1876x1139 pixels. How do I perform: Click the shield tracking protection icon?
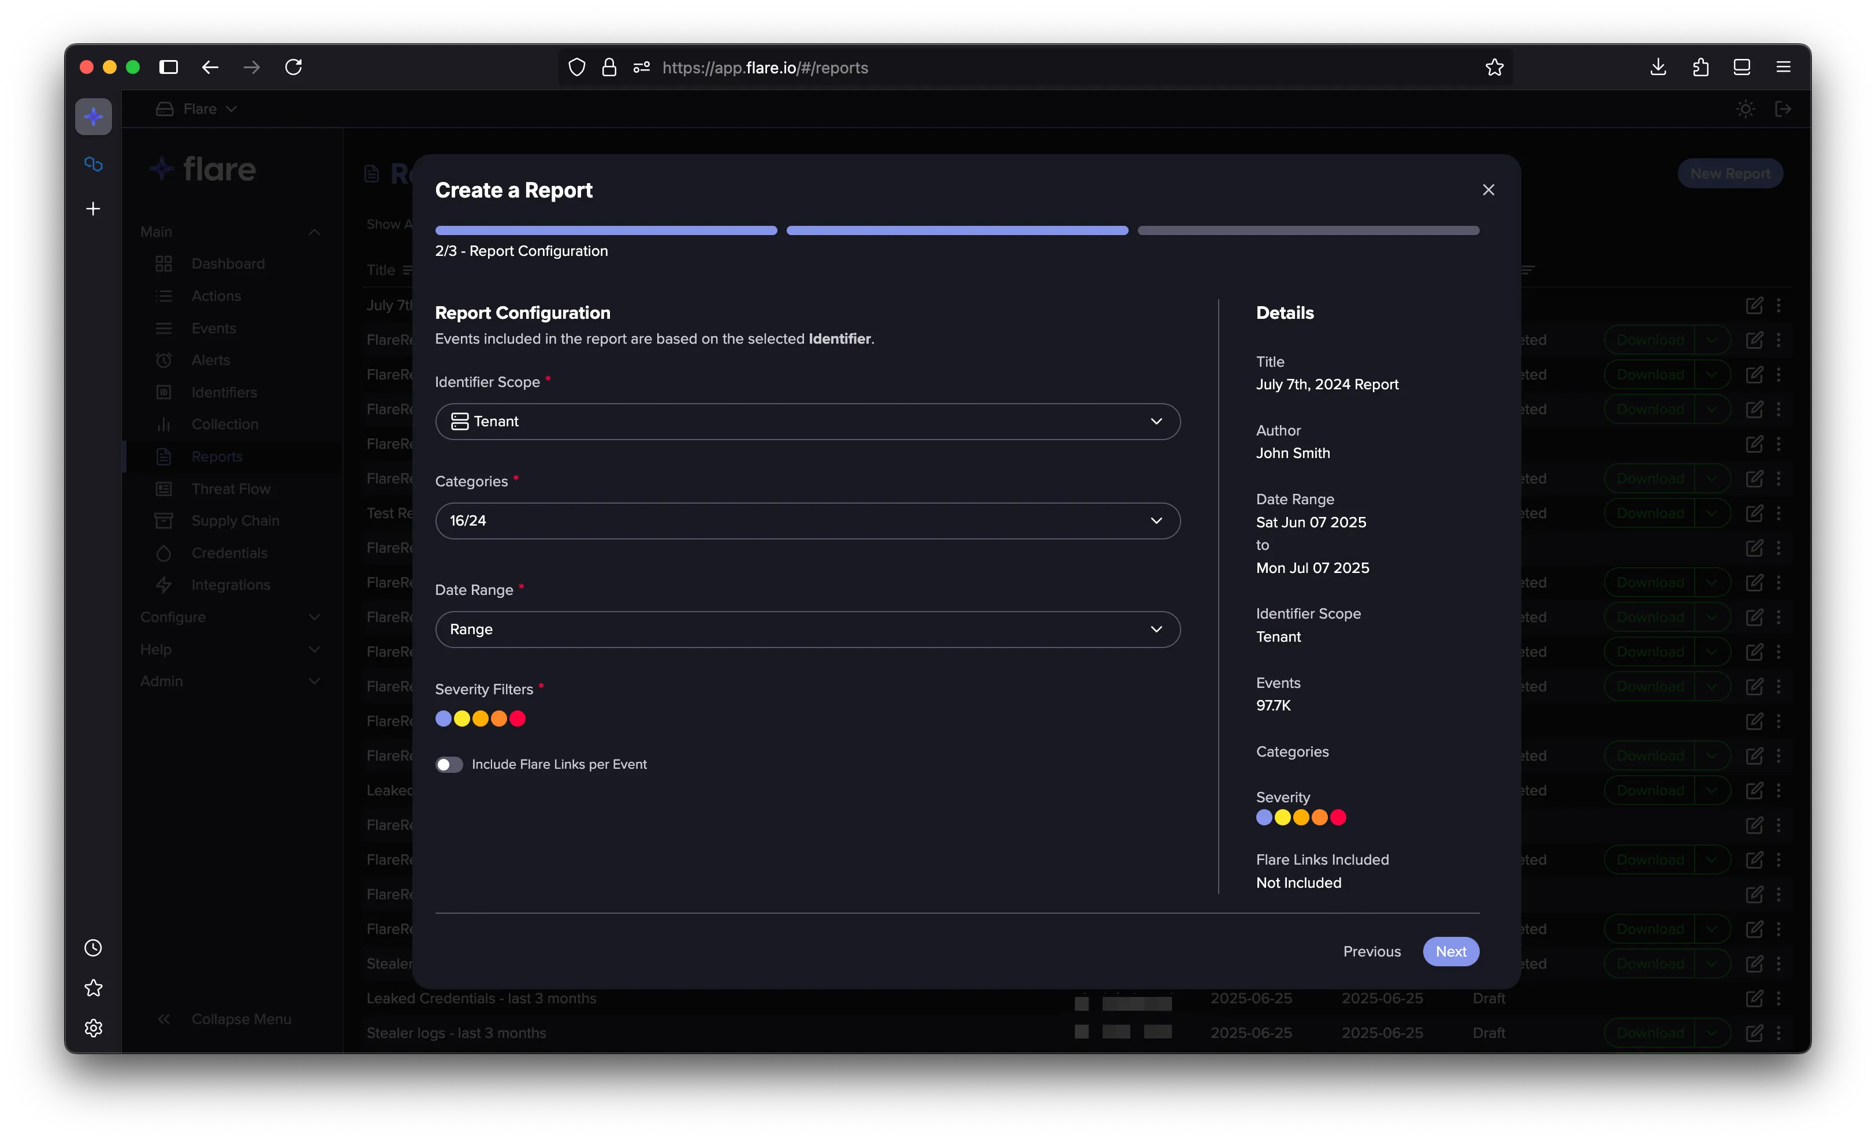(x=576, y=67)
